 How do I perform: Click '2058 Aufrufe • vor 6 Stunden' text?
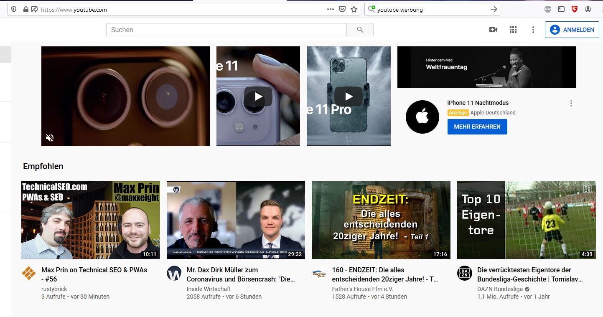click(224, 297)
